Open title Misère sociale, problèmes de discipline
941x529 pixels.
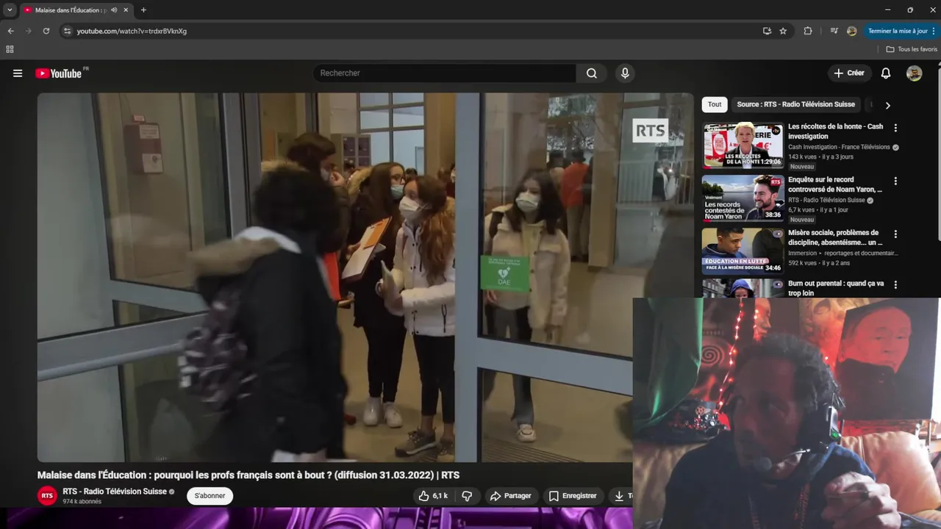836,237
